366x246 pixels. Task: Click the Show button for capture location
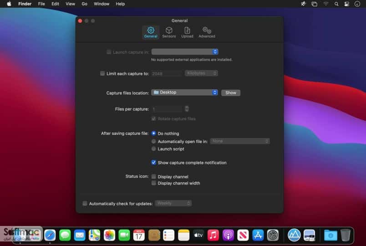(x=231, y=93)
